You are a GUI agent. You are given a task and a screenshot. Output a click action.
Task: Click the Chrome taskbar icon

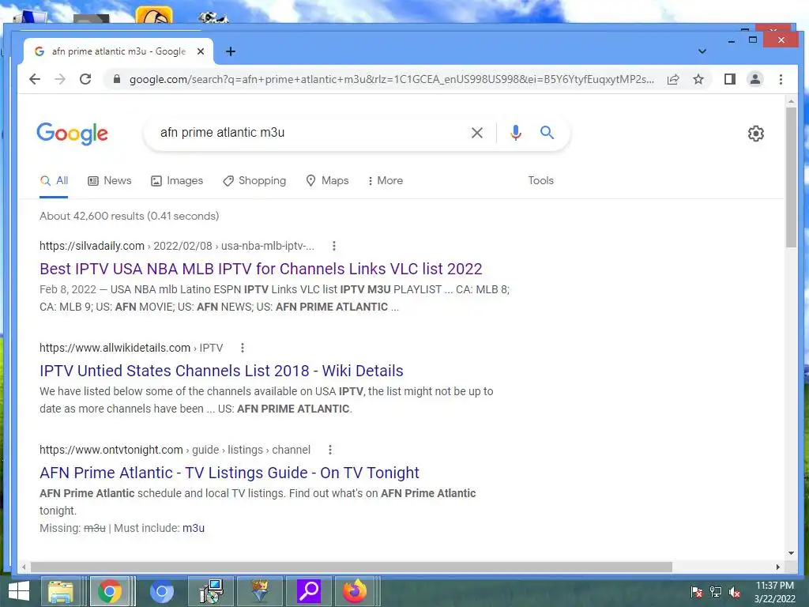point(110,591)
